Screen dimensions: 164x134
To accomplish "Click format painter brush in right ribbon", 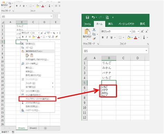I will [x=94, y=39].
